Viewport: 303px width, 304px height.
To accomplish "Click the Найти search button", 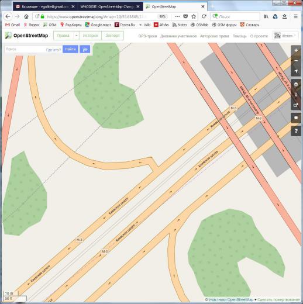I will point(70,49).
